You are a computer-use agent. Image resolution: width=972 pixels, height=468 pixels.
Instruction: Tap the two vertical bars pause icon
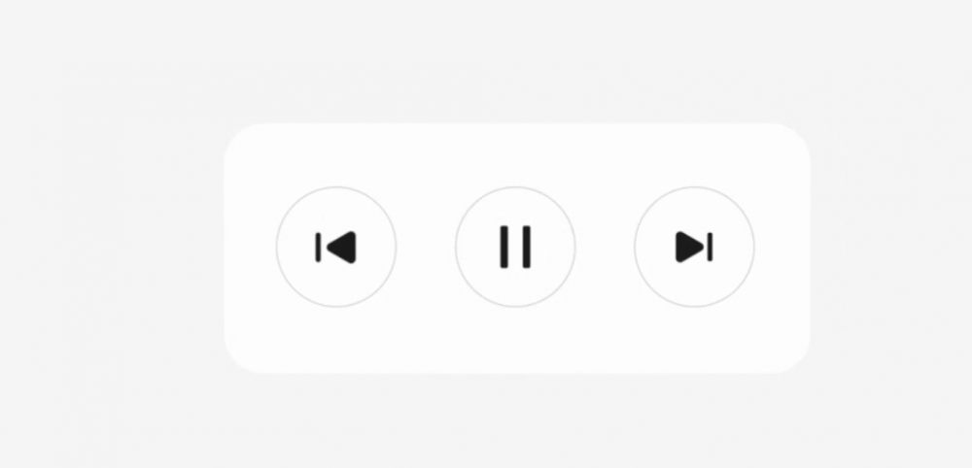[x=515, y=247]
